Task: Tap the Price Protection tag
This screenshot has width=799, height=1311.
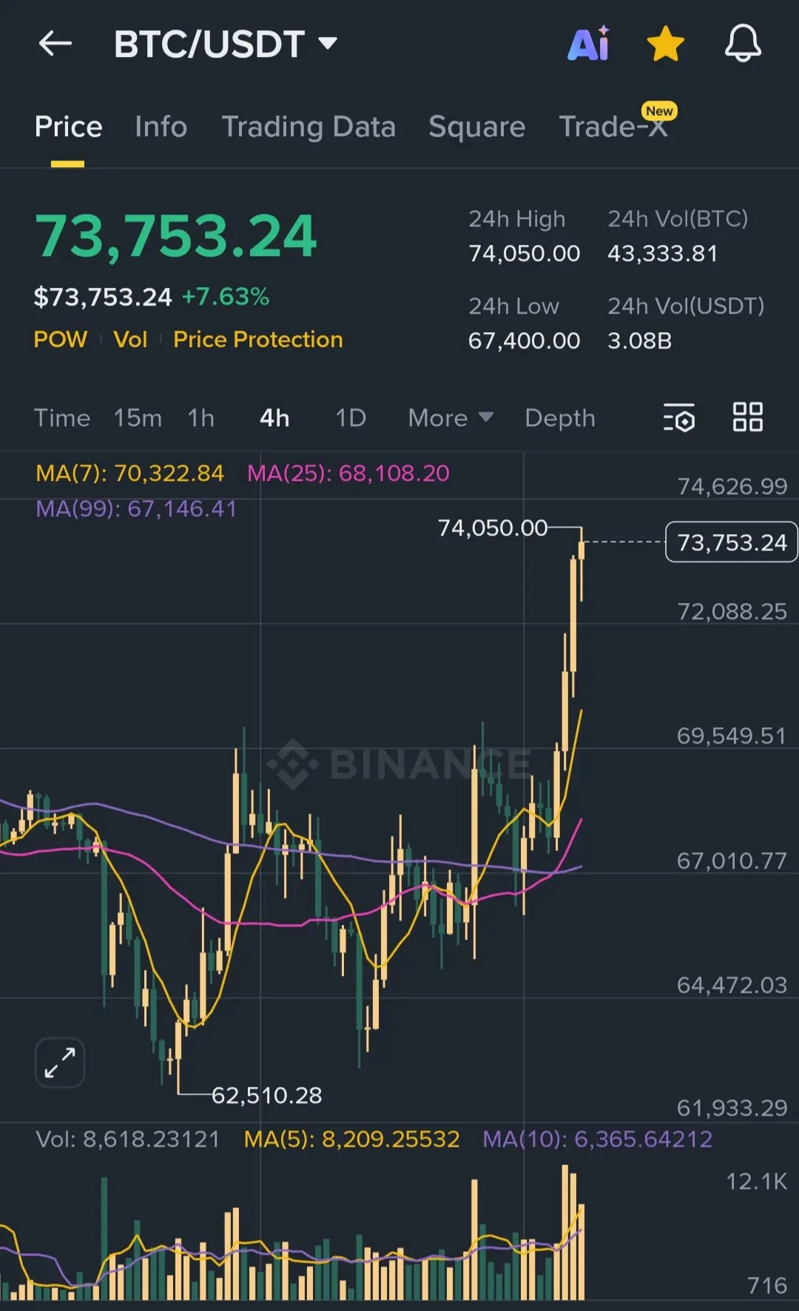Action: coord(258,339)
